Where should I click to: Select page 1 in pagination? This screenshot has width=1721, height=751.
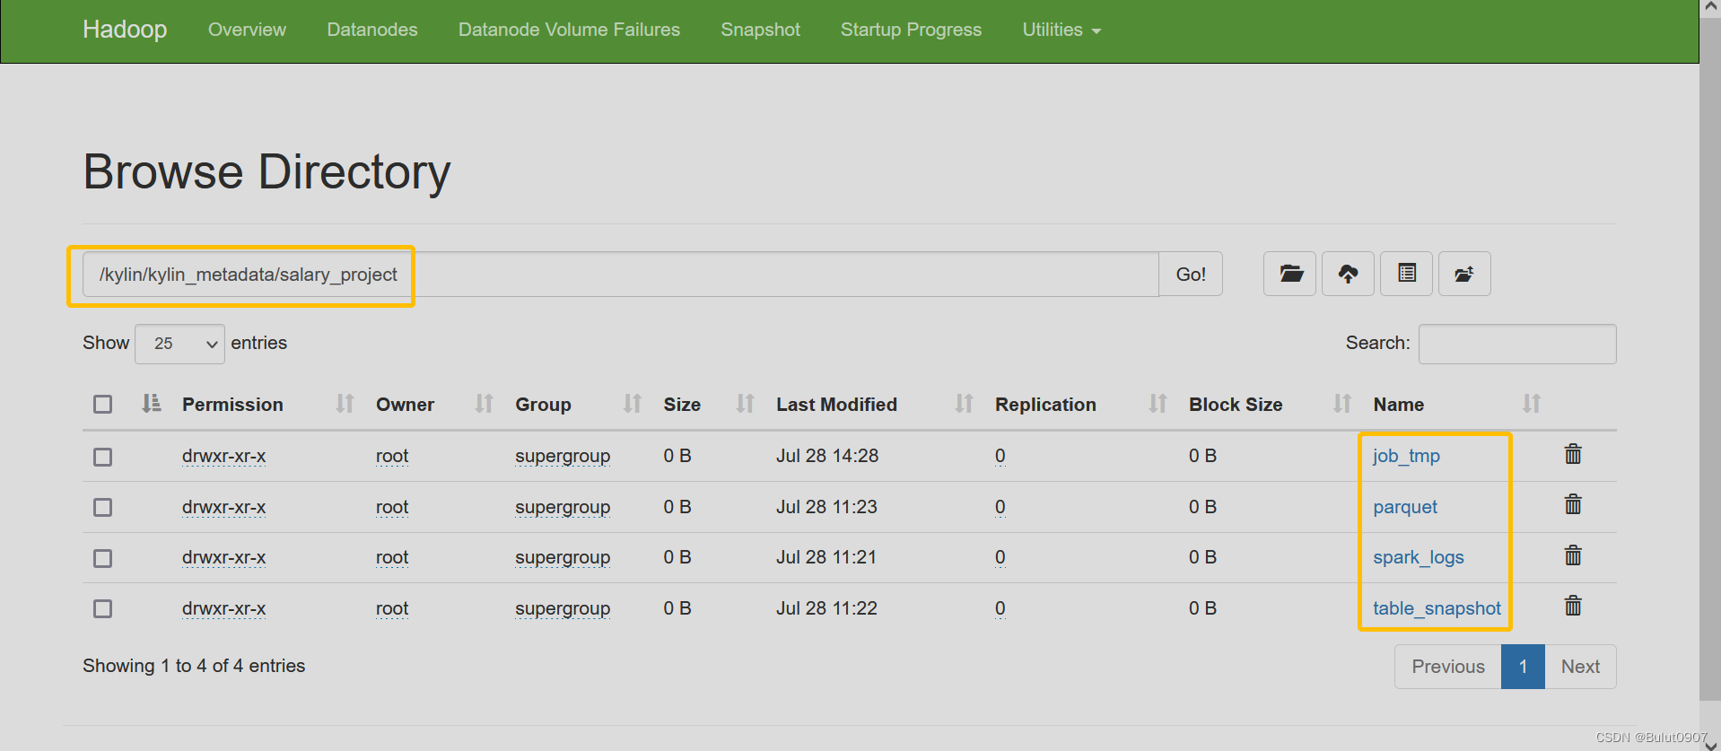1523,667
